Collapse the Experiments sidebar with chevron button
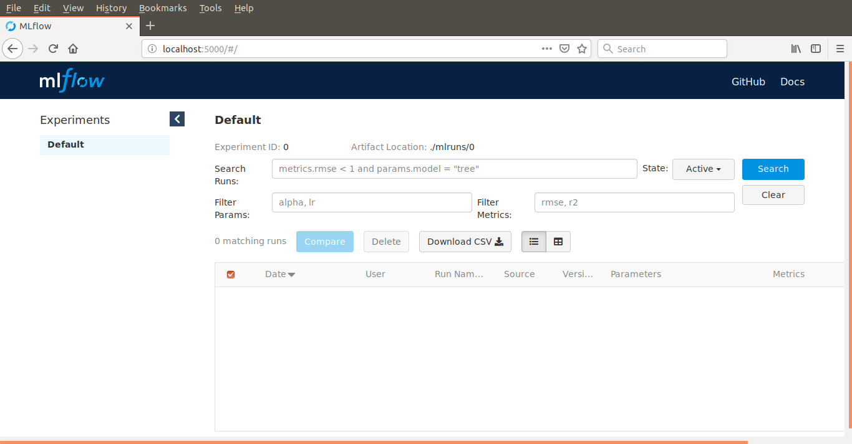 click(x=177, y=119)
